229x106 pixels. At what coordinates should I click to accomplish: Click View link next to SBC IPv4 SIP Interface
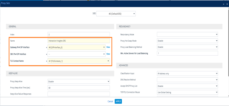[108, 54]
